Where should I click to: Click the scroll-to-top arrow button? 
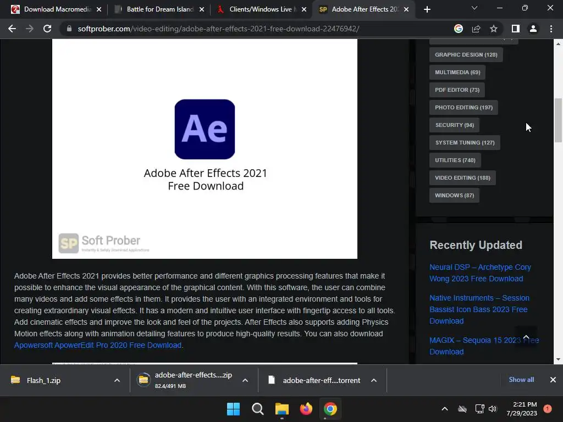tap(526, 337)
